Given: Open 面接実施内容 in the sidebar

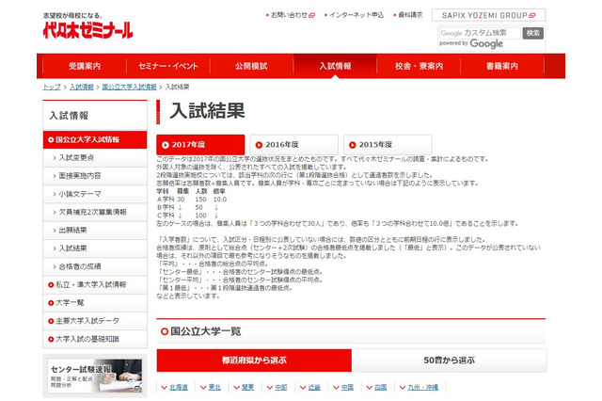Looking at the screenshot, I should (x=95, y=176).
